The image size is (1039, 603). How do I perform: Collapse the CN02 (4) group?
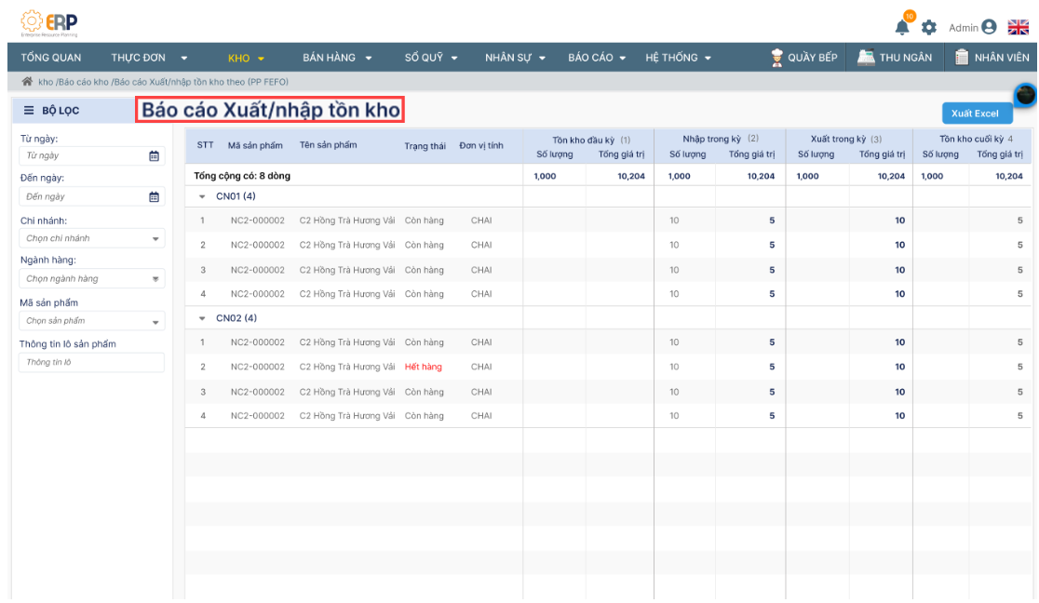(x=203, y=318)
